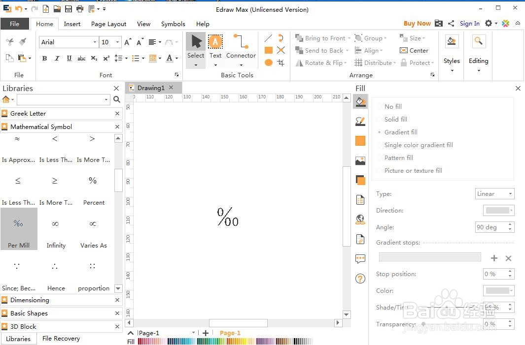Open the Help question mark icon
This screenshot has height=345, width=525.
coord(360,279)
